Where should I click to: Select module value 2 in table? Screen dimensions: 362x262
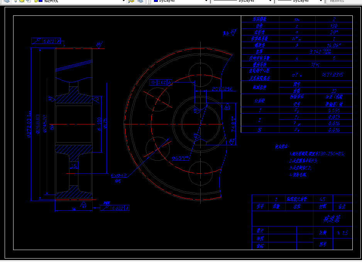[x=334, y=19]
